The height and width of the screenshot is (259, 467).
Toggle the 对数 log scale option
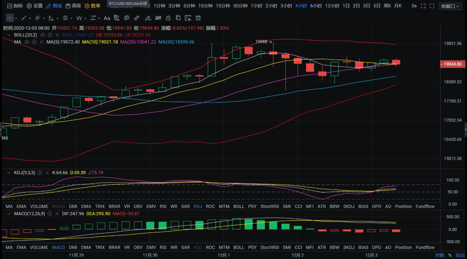(440, 255)
